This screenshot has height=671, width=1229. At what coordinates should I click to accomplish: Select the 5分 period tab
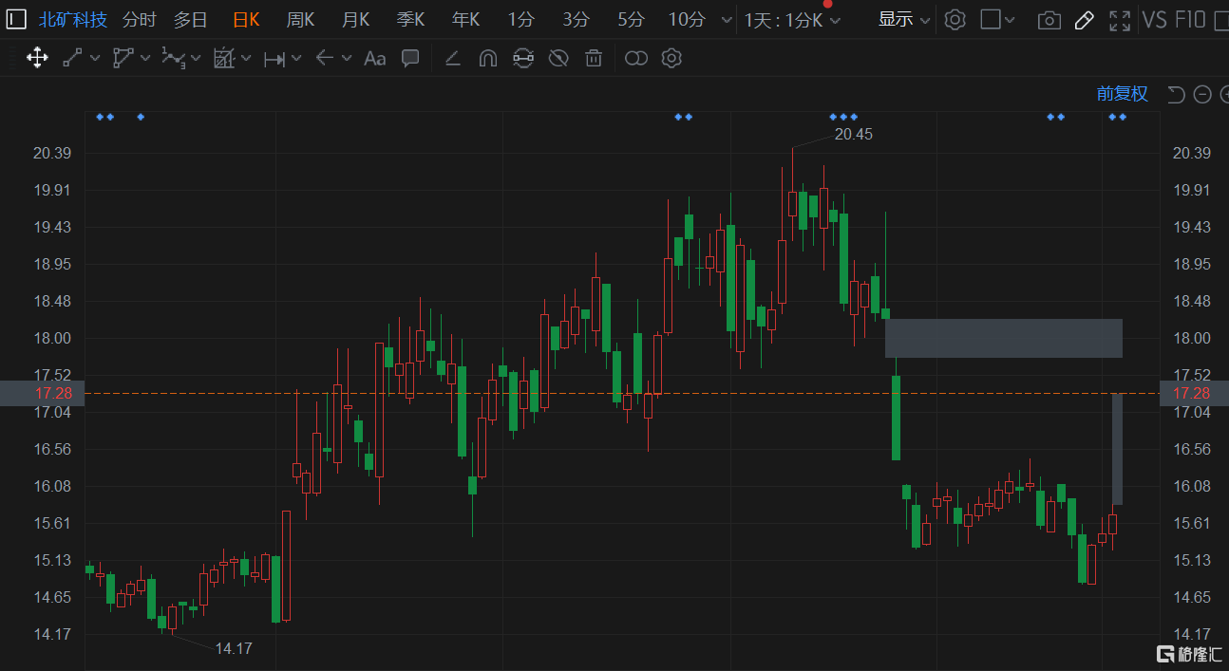tap(631, 20)
